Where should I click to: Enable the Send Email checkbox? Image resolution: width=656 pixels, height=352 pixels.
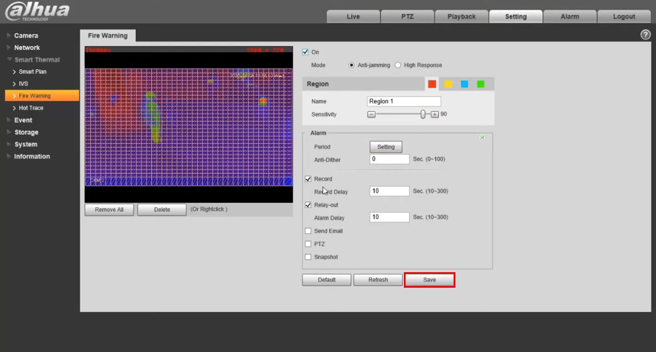[x=308, y=231]
